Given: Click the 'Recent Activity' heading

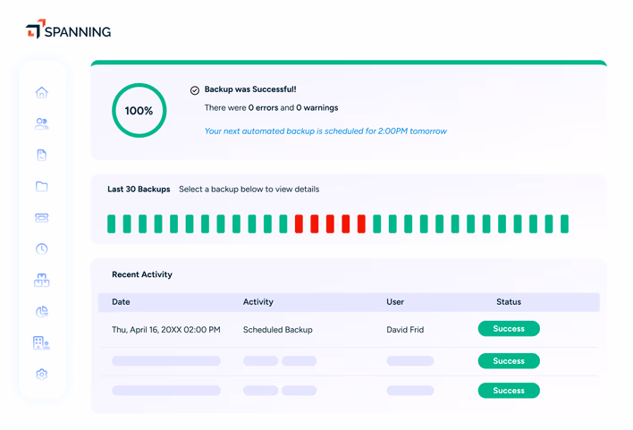Looking at the screenshot, I should 142,274.
